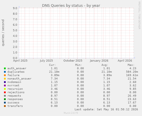142x116 pixels.
Task: Select the transfers legend label
Action: tap(15, 106)
